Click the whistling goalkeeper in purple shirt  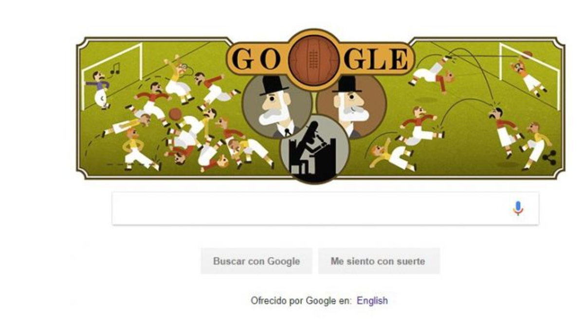[x=99, y=89]
